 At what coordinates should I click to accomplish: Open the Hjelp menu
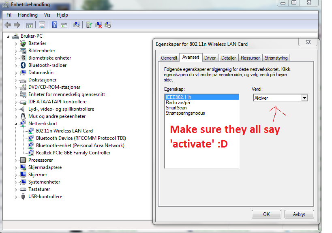[x=62, y=15]
